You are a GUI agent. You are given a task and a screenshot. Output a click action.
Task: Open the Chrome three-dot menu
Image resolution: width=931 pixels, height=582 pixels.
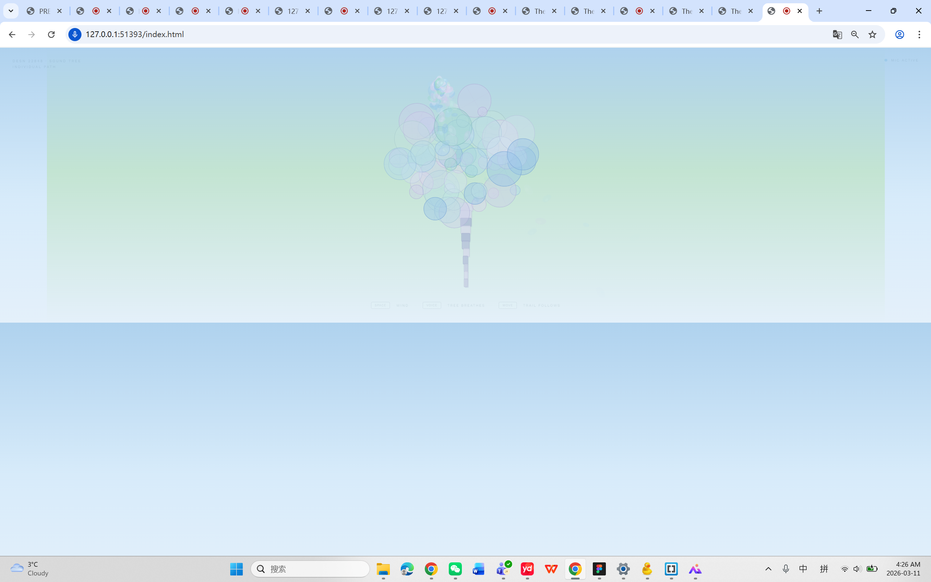[919, 34]
